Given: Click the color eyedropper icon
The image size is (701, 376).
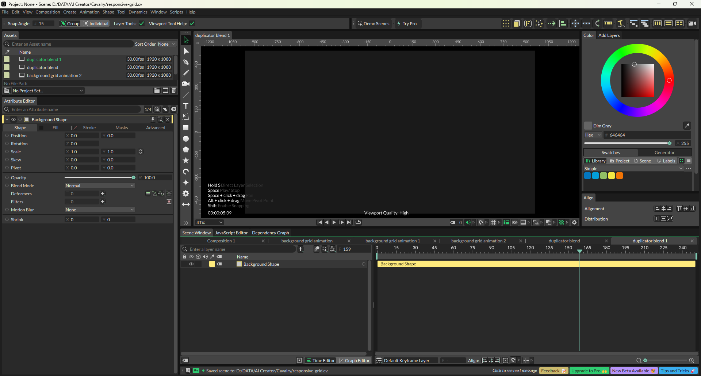Looking at the screenshot, I should click(687, 126).
